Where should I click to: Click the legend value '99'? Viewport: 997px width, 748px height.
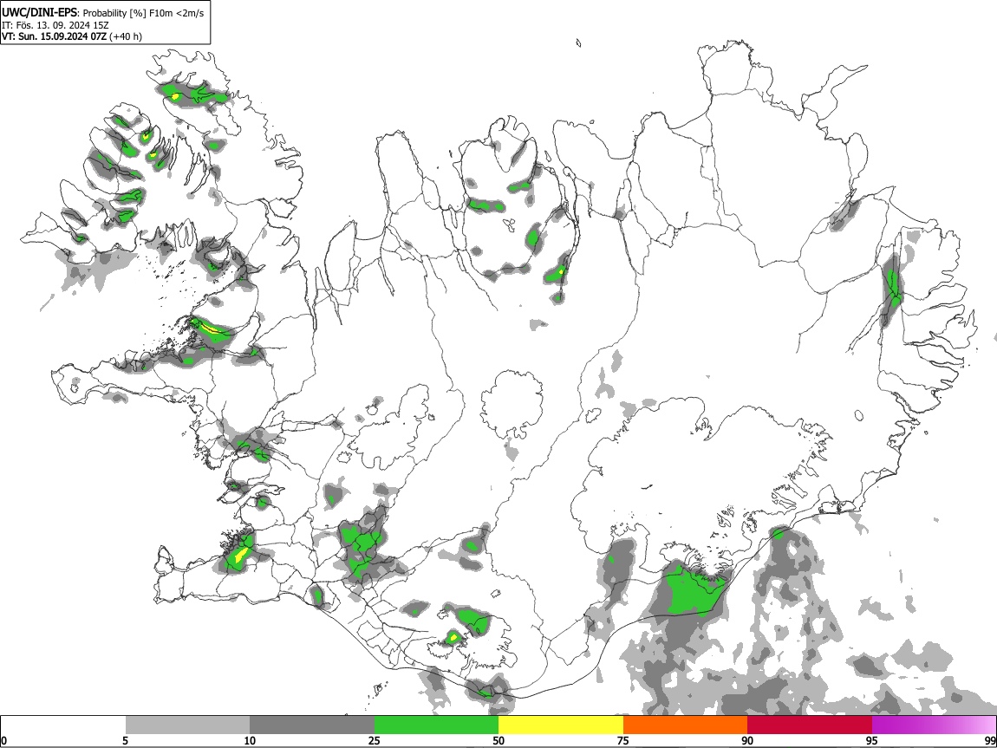990,741
